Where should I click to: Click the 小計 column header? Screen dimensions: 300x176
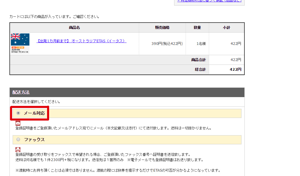(x=226, y=28)
